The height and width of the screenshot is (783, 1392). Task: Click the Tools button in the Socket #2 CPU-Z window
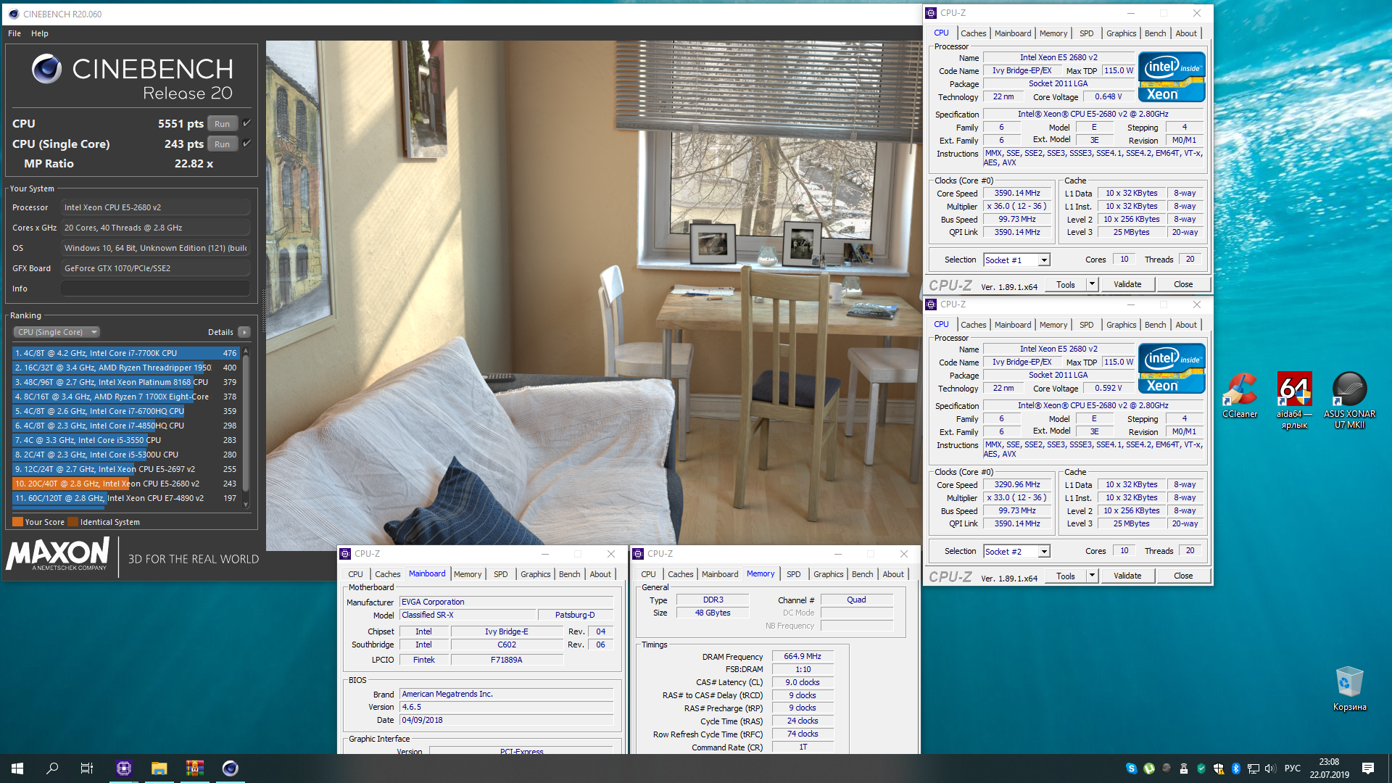pyautogui.click(x=1066, y=576)
